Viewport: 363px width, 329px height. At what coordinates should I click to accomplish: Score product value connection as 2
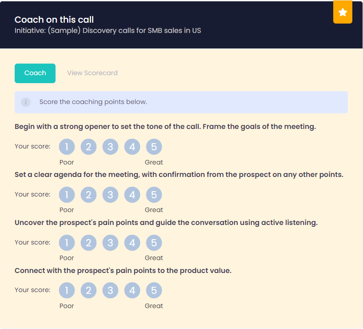click(x=88, y=291)
